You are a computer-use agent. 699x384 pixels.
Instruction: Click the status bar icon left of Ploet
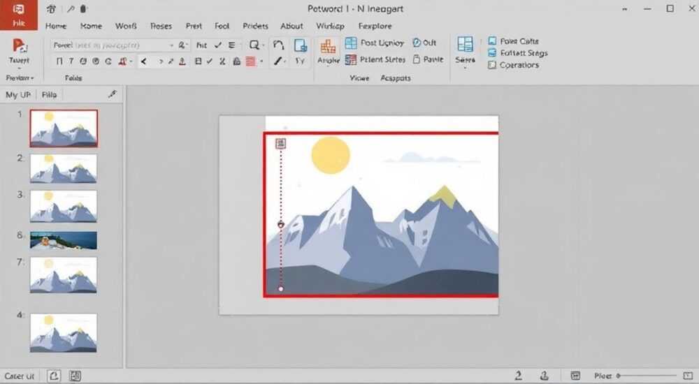click(575, 376)
